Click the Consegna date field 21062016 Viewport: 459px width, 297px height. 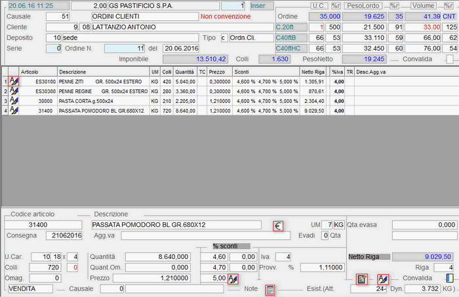[x=64, y=235]
